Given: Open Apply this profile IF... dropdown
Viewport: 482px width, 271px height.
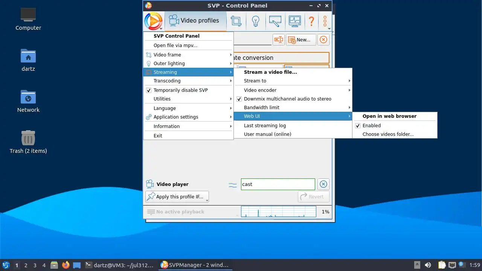Looking at the screenshot, I should 177,196.
